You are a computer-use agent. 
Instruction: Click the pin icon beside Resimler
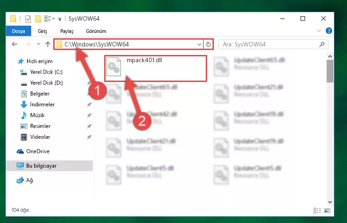[x=89, y=126]
